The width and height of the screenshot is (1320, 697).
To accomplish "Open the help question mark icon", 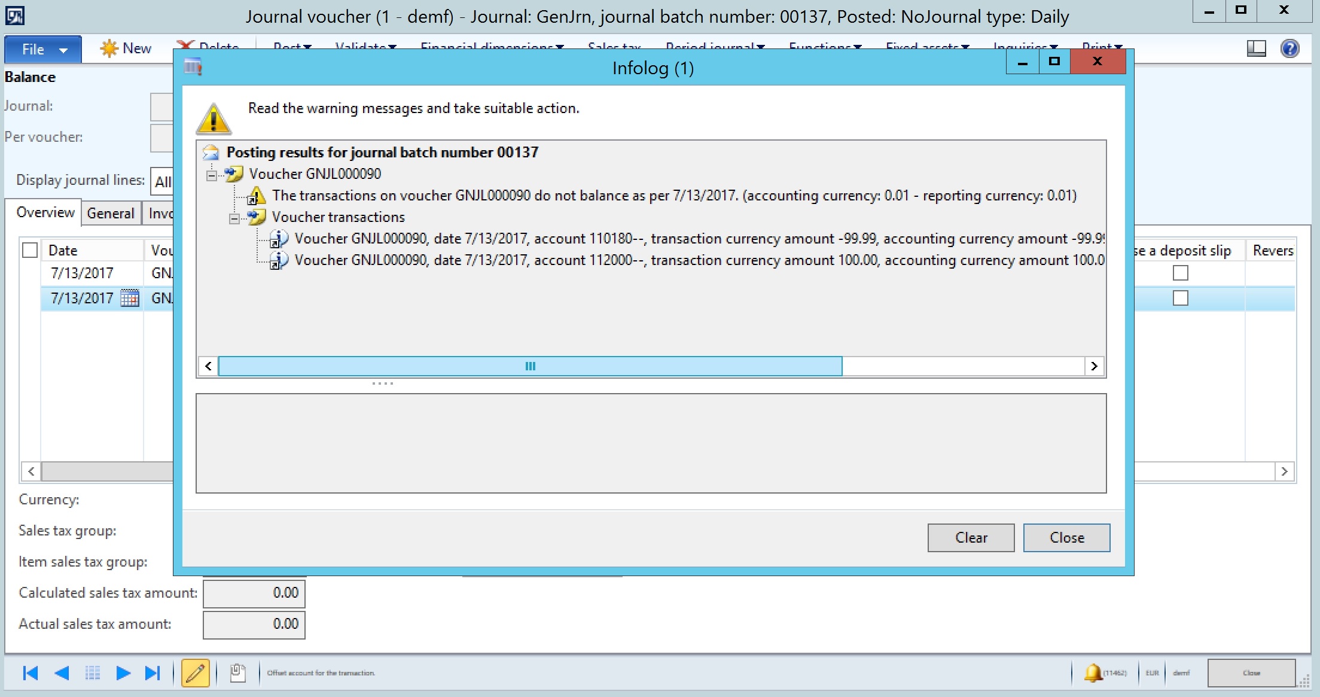I will (x=1290, y=48).
